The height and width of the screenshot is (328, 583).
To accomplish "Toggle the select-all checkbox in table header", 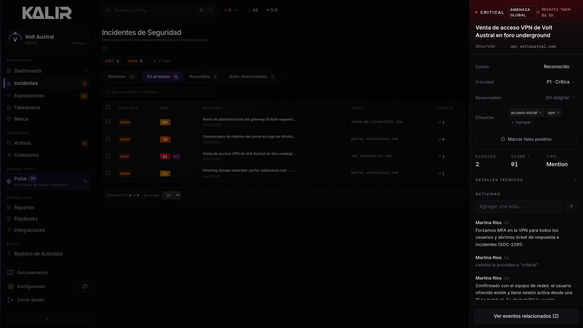I will pyautogui.click(x=108, y=107).
